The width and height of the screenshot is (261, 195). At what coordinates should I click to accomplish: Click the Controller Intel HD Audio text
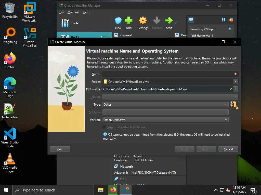(133, 160)
